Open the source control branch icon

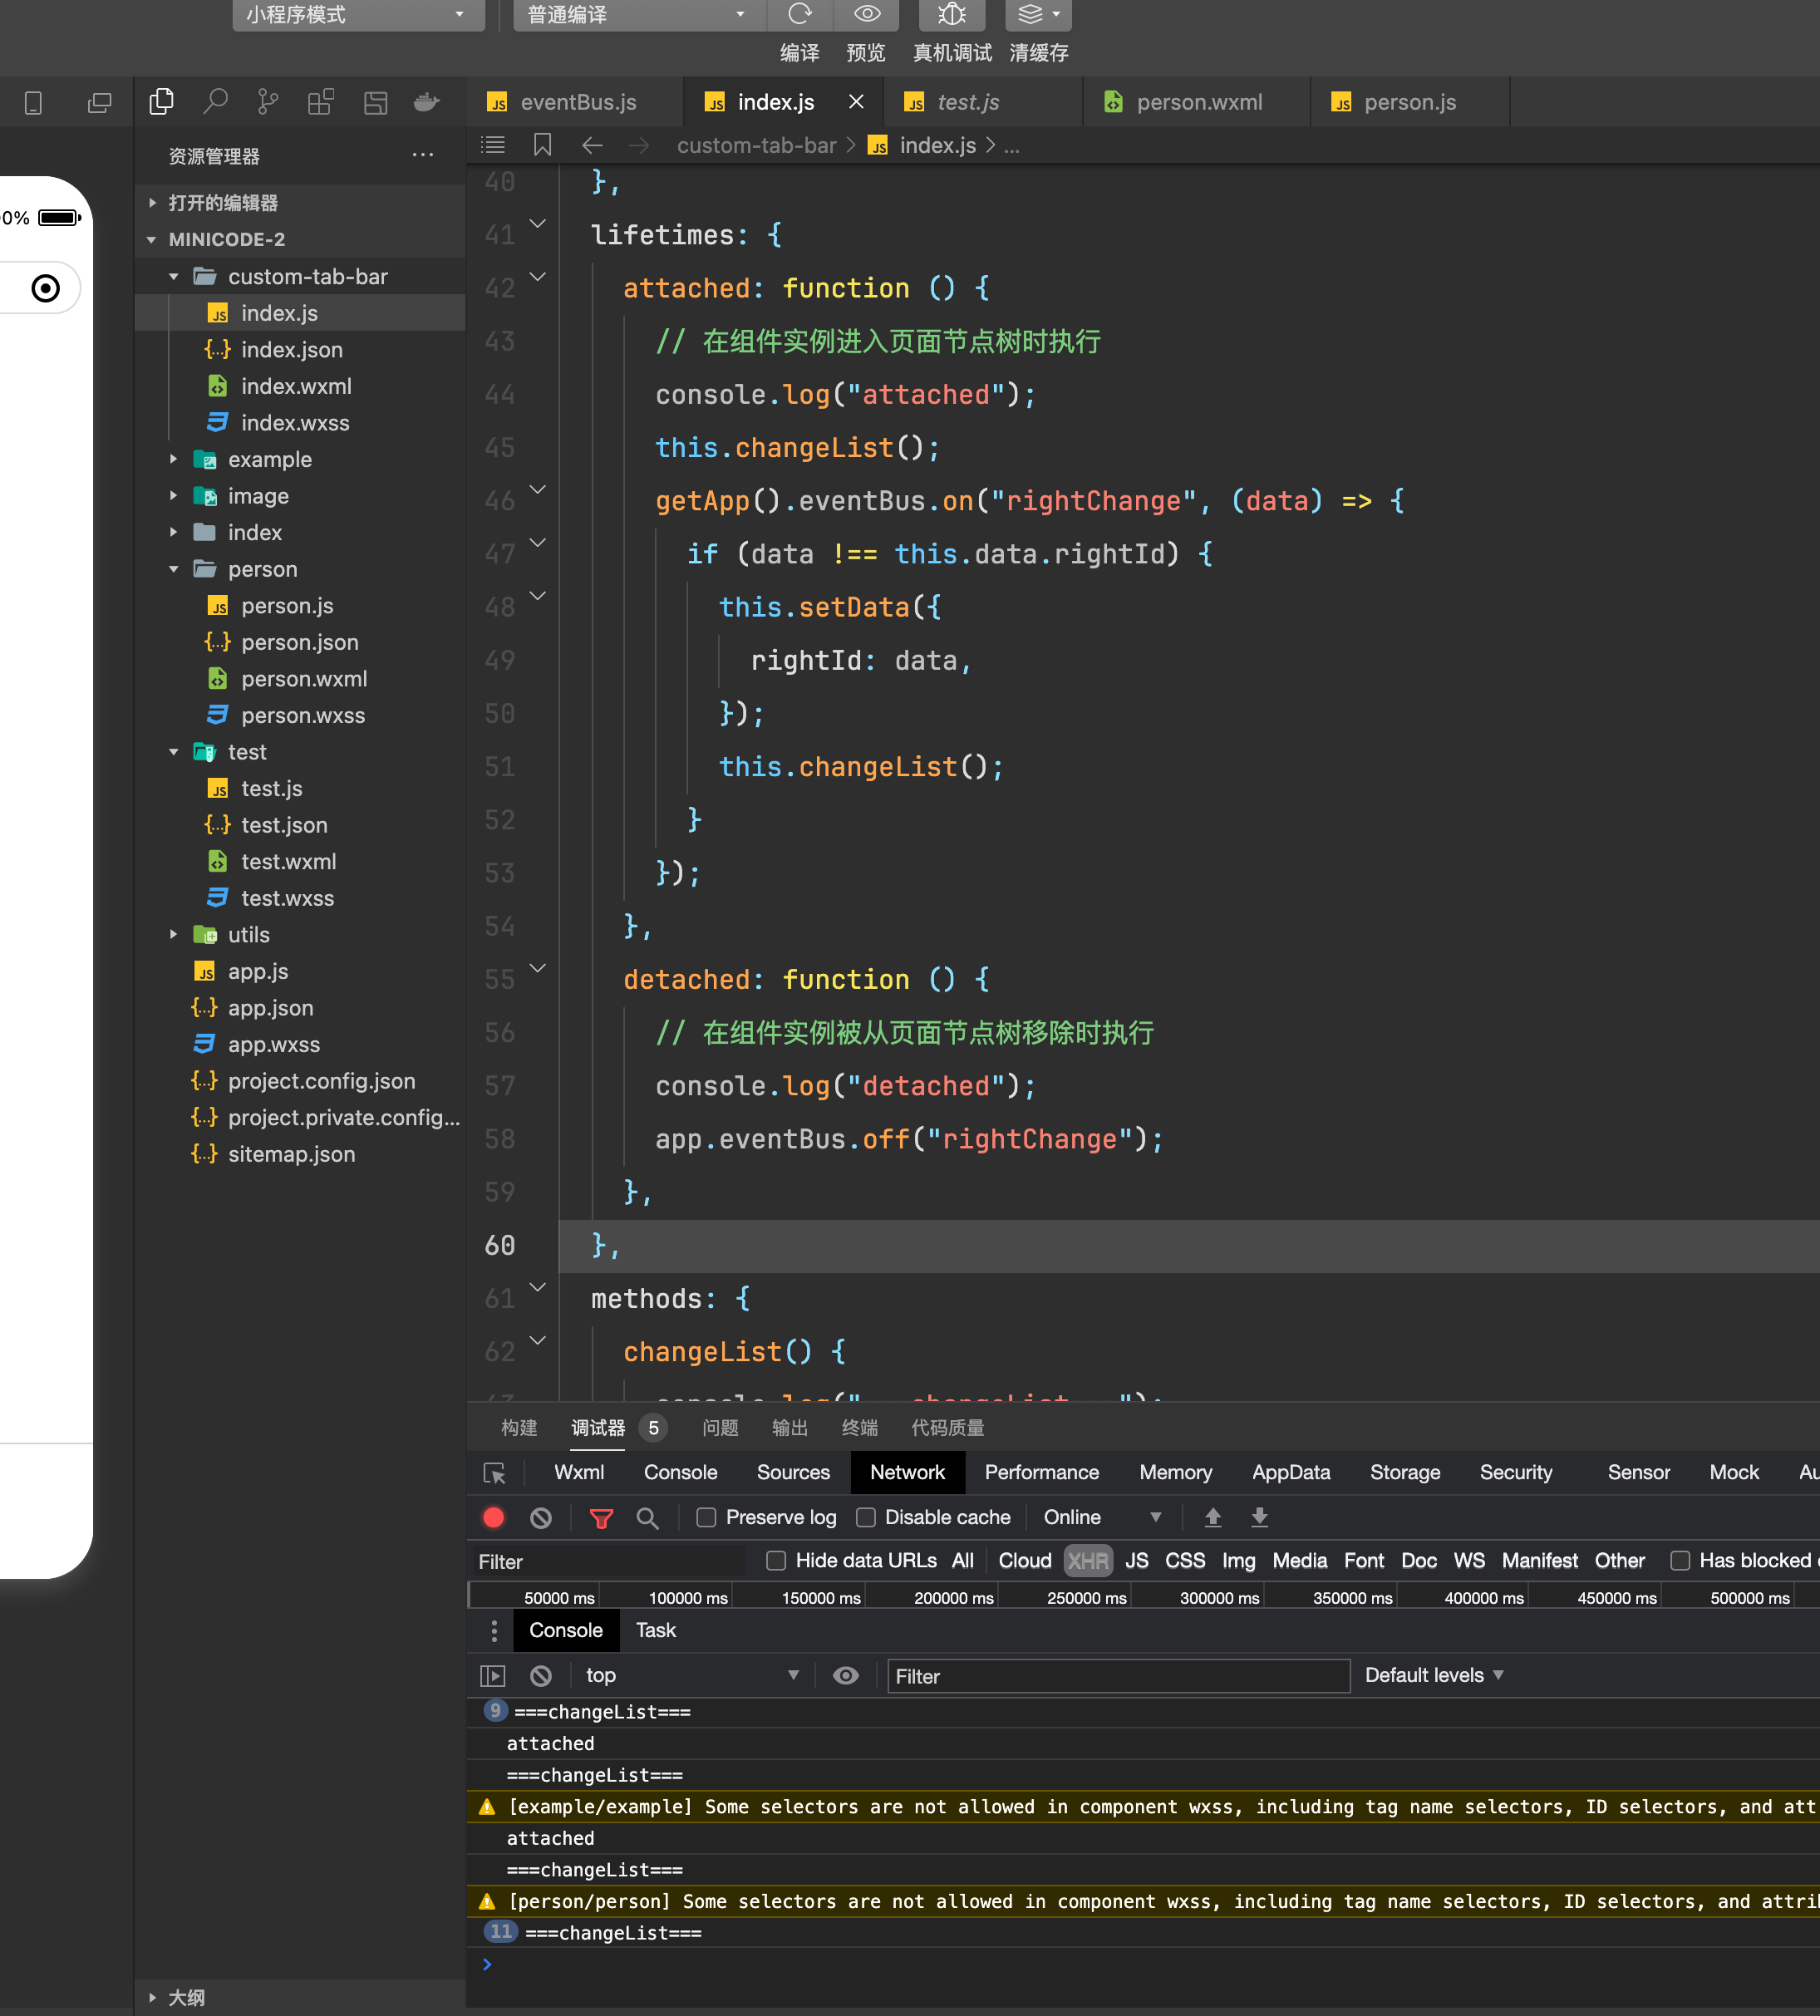[267, 102]
